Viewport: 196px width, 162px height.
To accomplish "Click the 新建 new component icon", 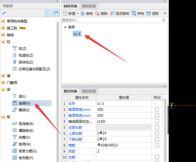I will (65, 13).
